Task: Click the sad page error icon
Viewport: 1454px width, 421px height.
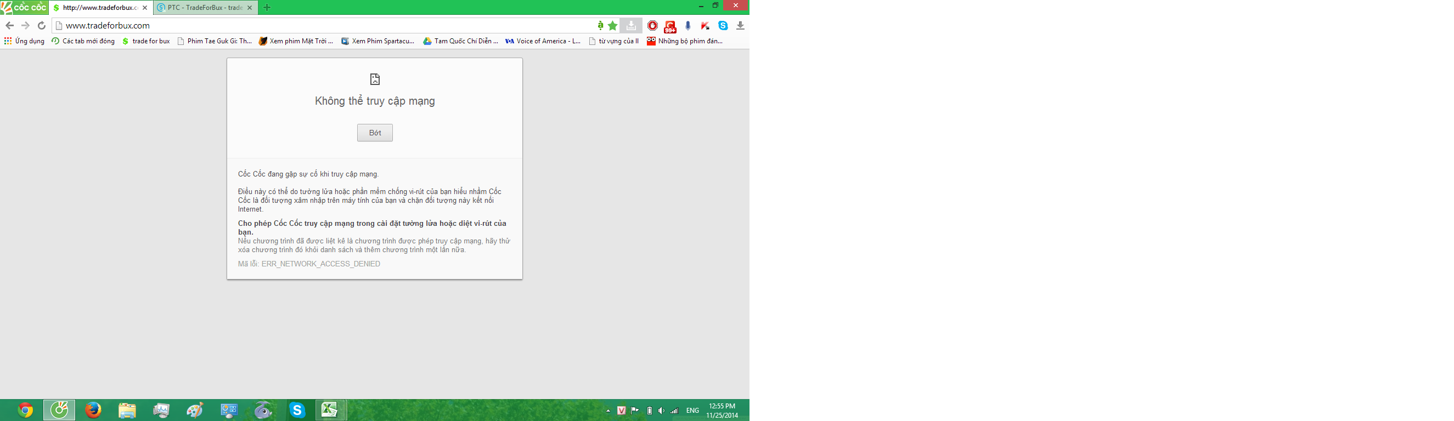Action: tap(375, 79)
